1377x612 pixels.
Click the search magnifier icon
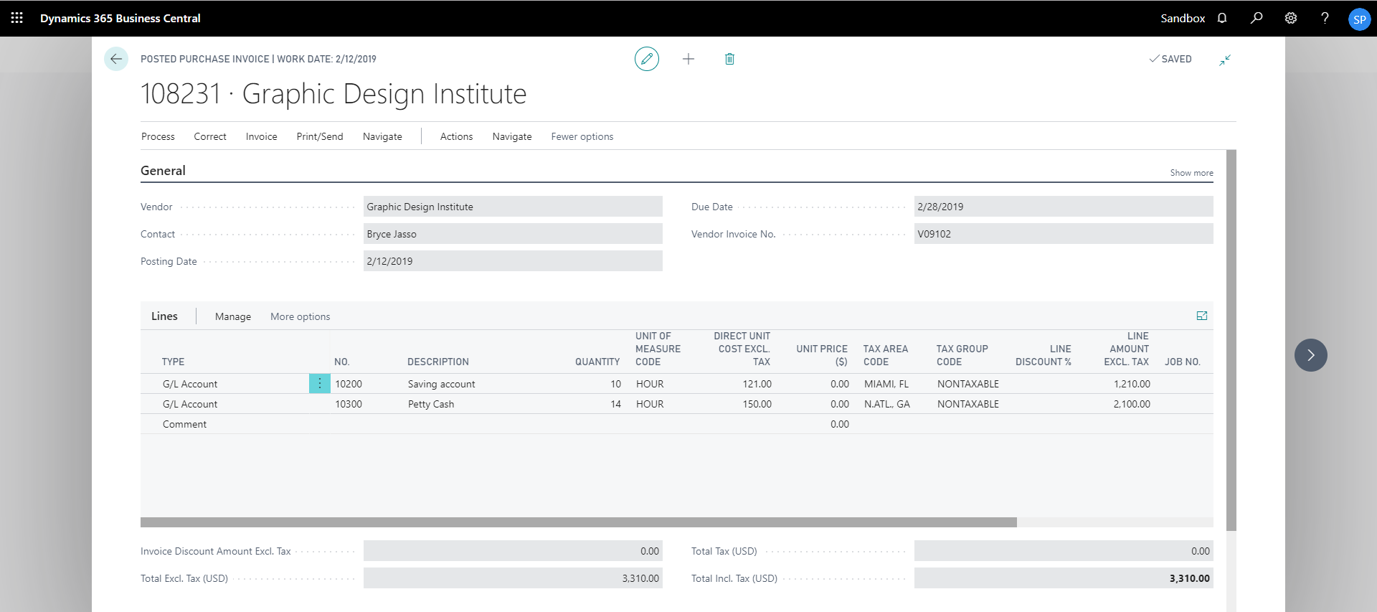pos(1257,18)
